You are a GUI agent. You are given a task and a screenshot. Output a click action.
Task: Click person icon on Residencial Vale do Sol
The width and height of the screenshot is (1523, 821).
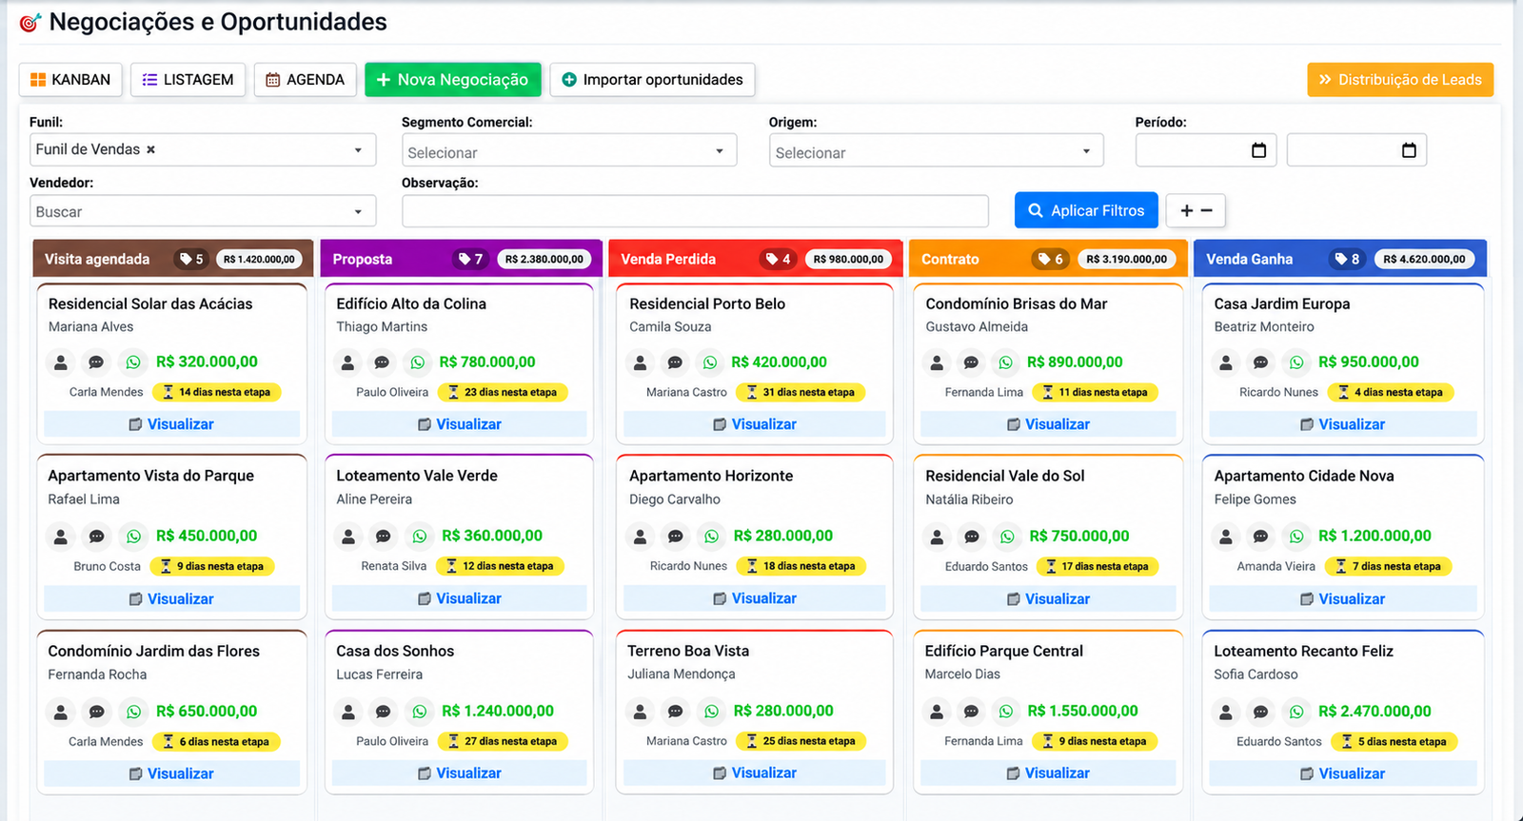[x=938, y=537]
